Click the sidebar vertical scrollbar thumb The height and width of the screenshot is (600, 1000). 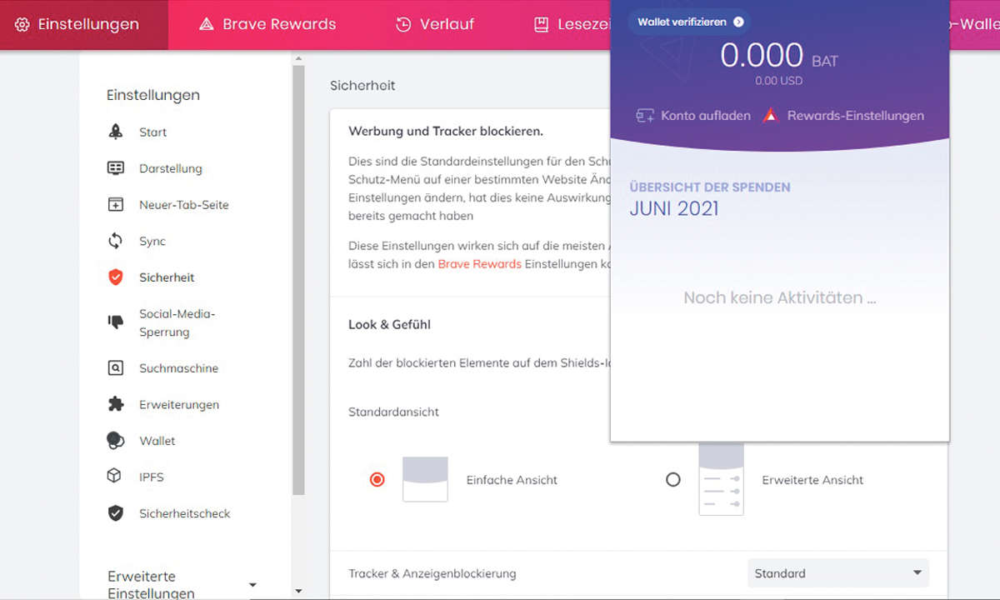tap(298, 280)
